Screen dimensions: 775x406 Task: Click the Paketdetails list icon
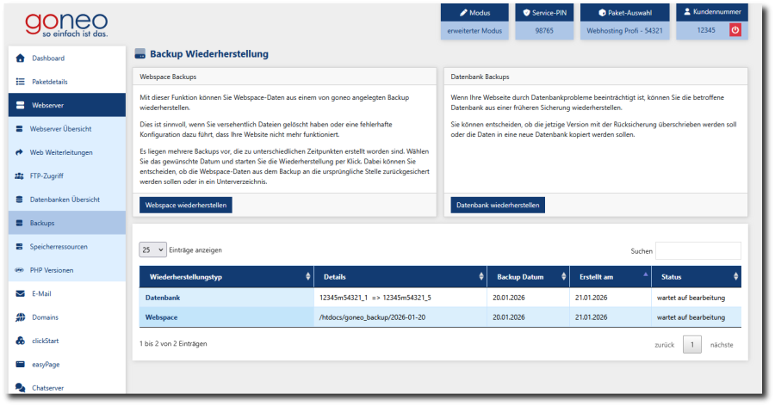(x=21, y=82)
